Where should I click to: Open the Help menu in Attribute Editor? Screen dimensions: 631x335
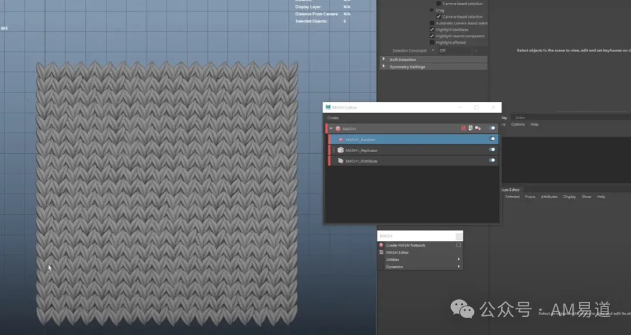pyautogui.click(x=601, y=197)
